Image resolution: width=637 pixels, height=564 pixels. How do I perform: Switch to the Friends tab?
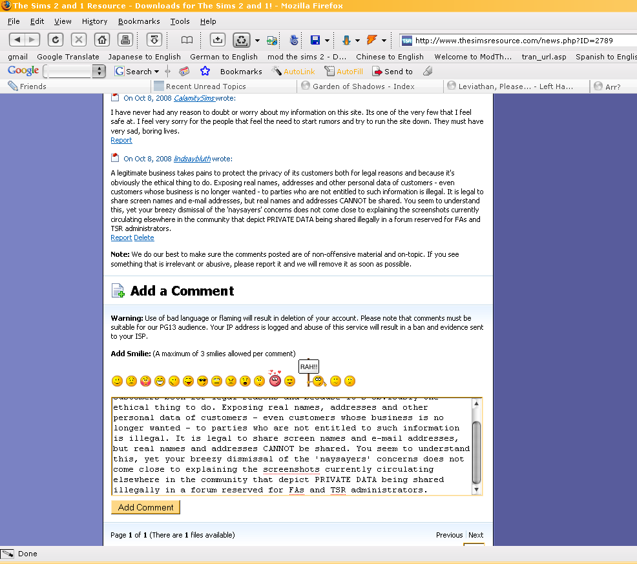coord(76,86)
